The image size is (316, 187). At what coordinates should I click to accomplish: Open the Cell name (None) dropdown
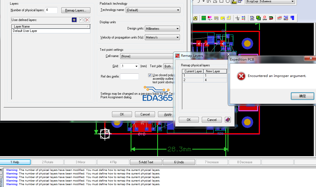pyautogui.click(x=147, y=56)
